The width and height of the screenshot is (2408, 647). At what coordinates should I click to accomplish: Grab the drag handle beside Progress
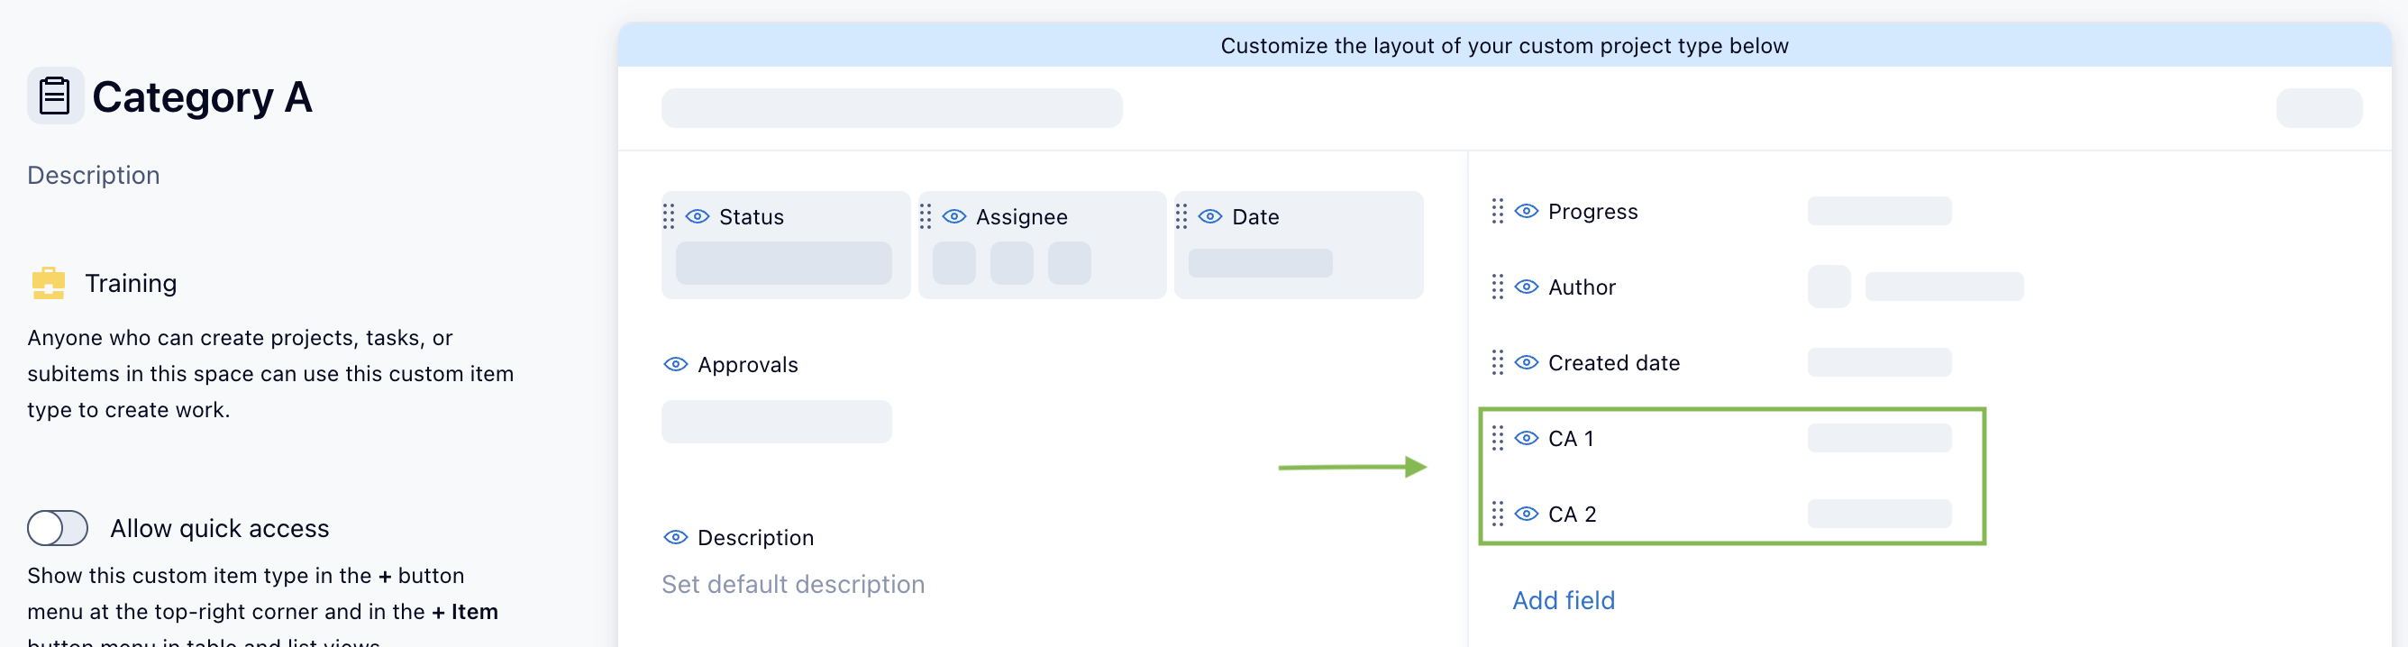[x=1498, y=211]
